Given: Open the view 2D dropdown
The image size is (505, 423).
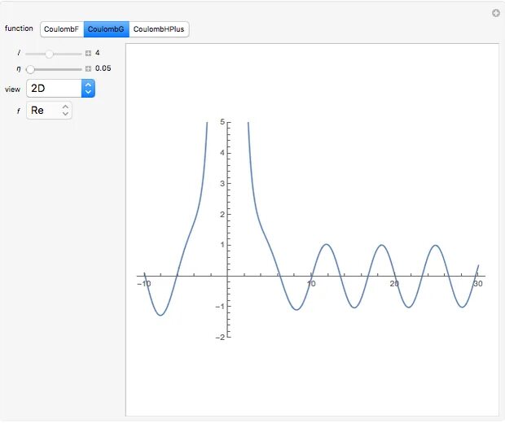Looking at the screenshot, I should pyautogui.click(x=60, y=88).
